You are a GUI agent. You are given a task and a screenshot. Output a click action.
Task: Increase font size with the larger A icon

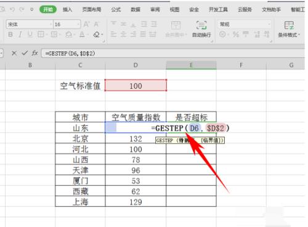click(86, 24)
